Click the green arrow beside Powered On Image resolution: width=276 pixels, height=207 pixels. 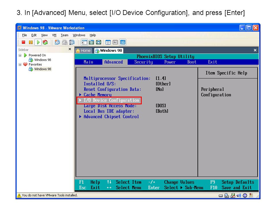coord(25,55)
